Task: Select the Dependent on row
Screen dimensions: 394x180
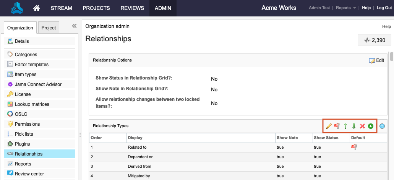Action: (x=238, y=157)
